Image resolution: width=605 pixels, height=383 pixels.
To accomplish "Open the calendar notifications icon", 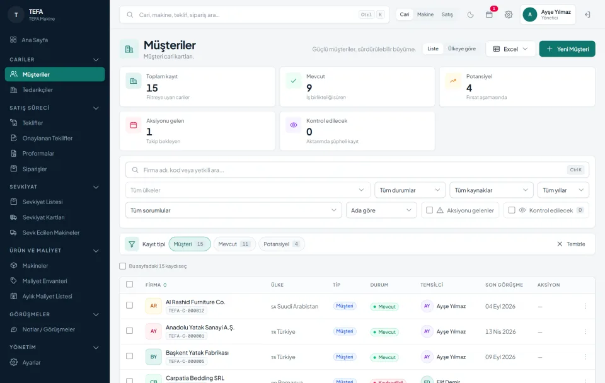I will pos(489,14).
